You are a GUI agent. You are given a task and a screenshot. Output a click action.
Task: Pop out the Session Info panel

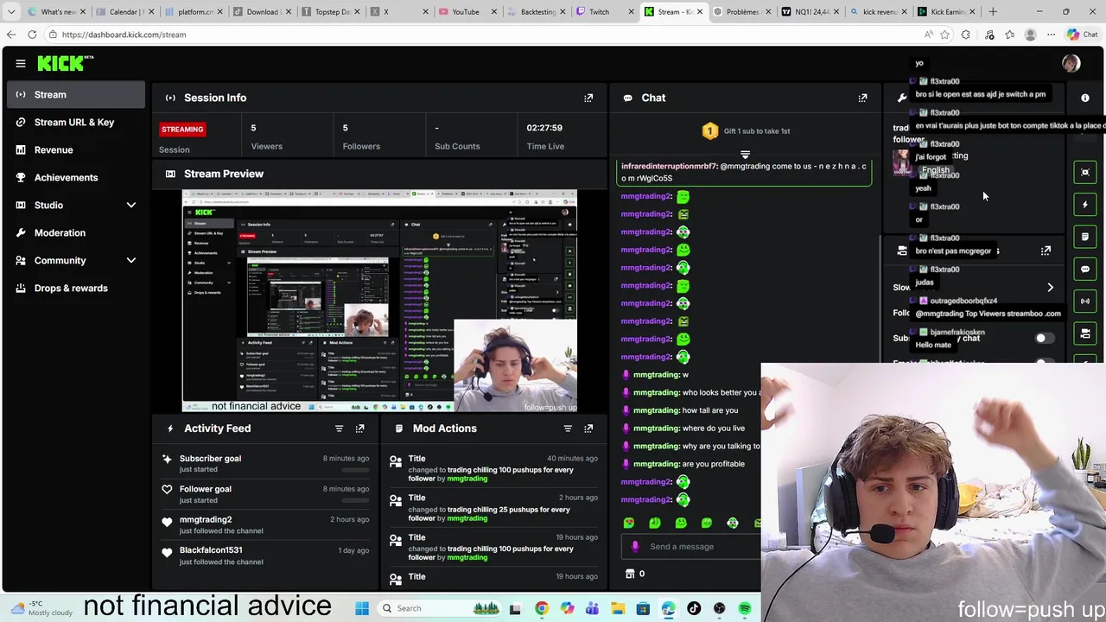coord(588,98)
